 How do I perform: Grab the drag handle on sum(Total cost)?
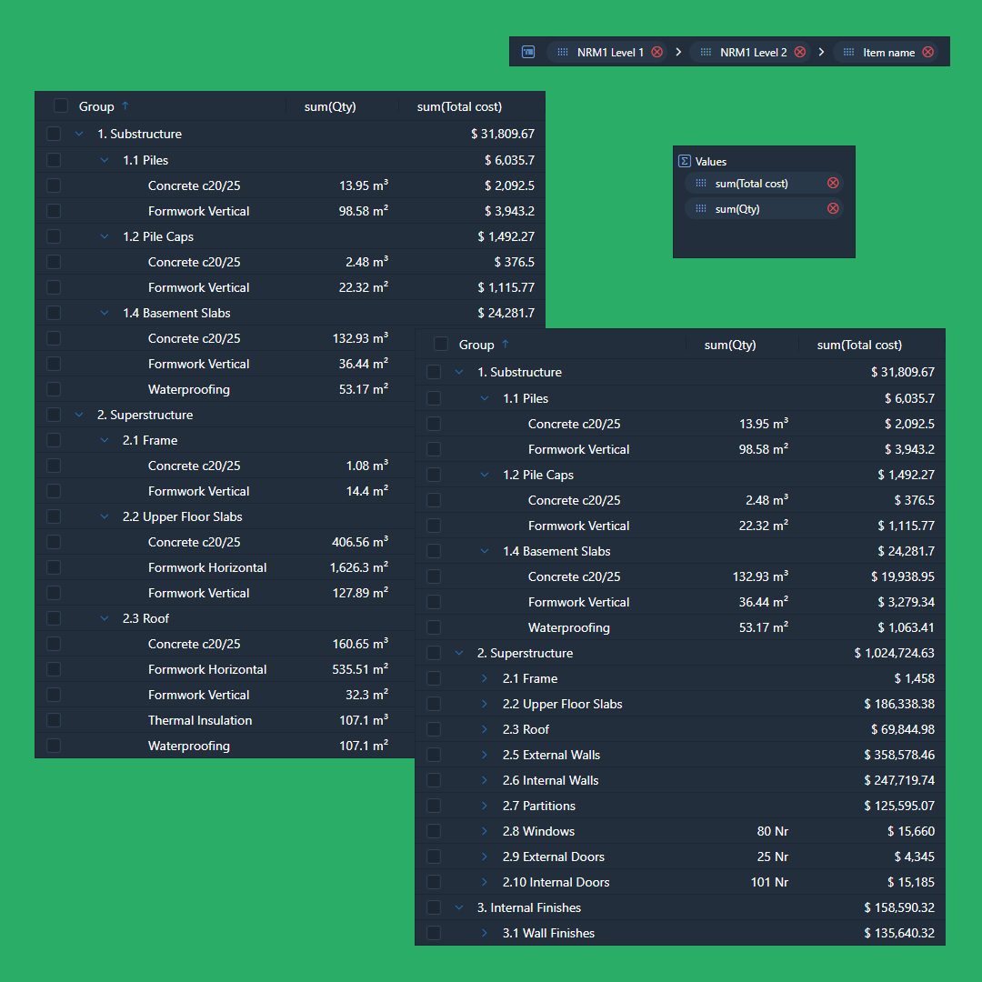pyautogui.click(x=700, y=183)
